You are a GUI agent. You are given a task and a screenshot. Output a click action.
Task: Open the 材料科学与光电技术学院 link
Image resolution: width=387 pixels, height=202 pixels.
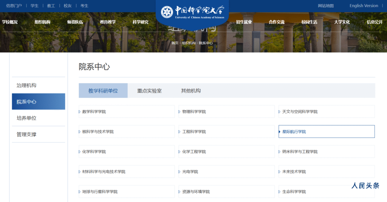[127, 171]
